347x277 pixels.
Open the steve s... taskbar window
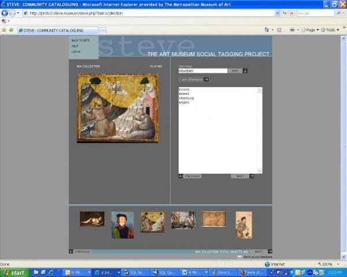[x=223, y=272]
